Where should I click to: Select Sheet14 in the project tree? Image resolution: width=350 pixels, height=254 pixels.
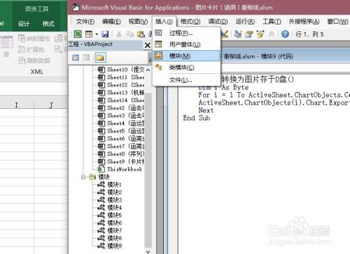[121, 100]
